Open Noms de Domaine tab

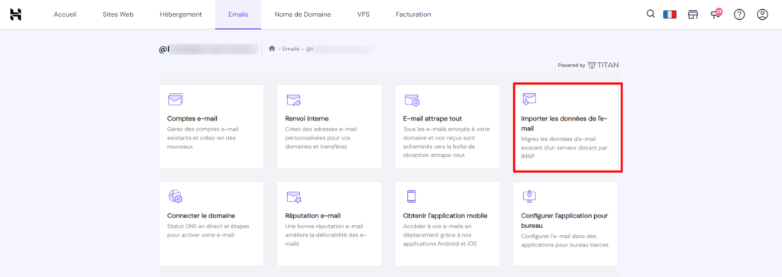tap(302, 14)
